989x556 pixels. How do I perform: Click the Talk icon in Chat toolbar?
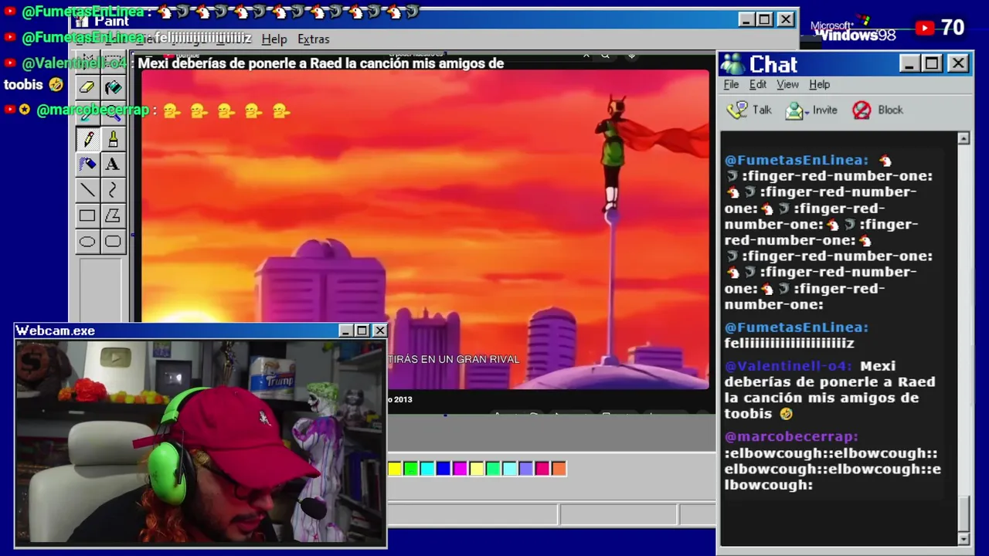point(737,110)
